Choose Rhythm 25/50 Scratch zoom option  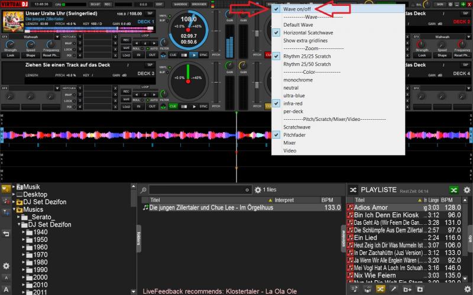click(x=307, y=64)
